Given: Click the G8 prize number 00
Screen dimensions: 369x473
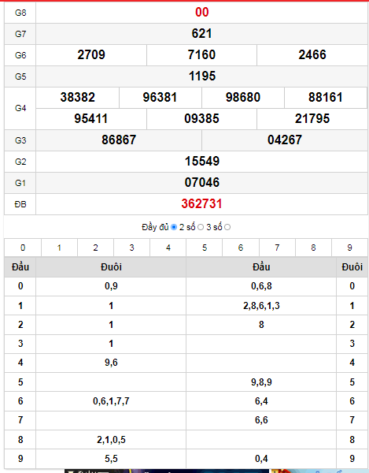Looking at the screenshot, I should [201, 13].
